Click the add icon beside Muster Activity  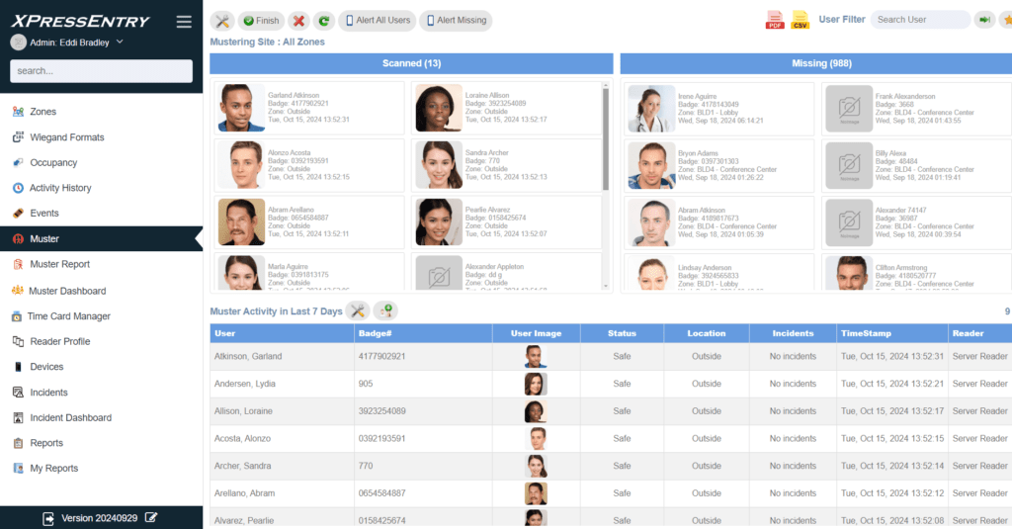385,311
